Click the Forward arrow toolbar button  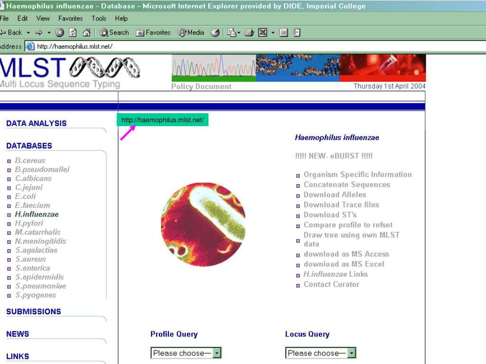39,33
